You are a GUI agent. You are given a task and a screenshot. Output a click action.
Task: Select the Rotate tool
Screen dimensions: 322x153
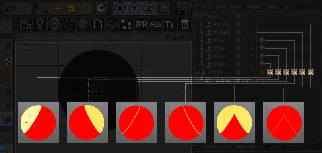point(86,9)
